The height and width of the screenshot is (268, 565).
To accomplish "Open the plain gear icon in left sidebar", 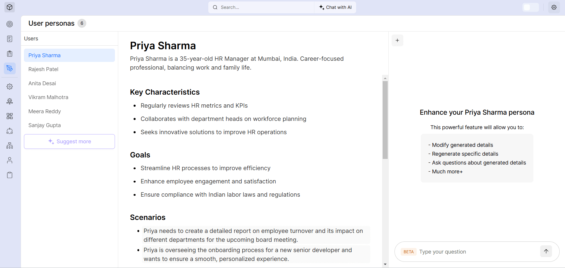I will click(10, 86).
